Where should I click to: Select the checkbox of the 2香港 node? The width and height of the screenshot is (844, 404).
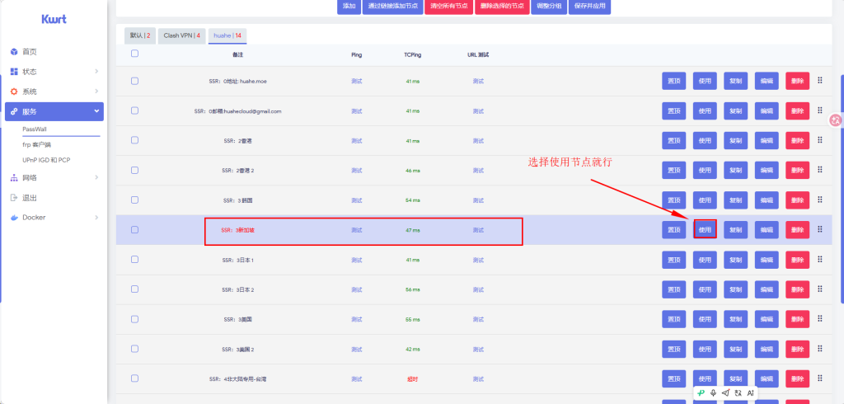[134, 140]
